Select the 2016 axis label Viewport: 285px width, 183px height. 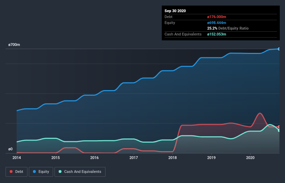point(94,158)
